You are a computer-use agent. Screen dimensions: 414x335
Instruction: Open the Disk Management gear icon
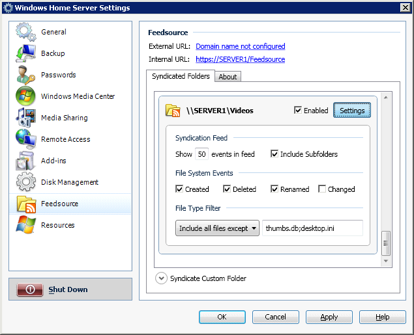[x=25, y=181]
